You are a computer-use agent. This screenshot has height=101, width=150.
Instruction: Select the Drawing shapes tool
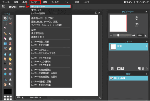(10, 49)
